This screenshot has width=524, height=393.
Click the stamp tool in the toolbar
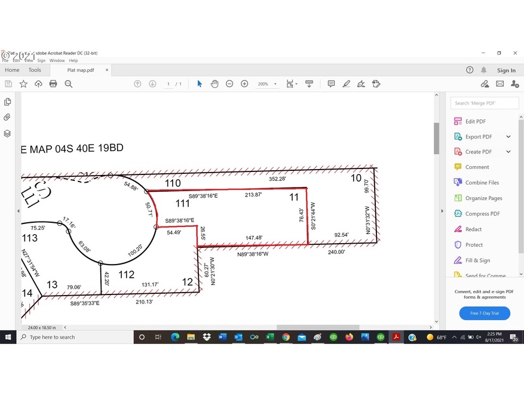376,84
